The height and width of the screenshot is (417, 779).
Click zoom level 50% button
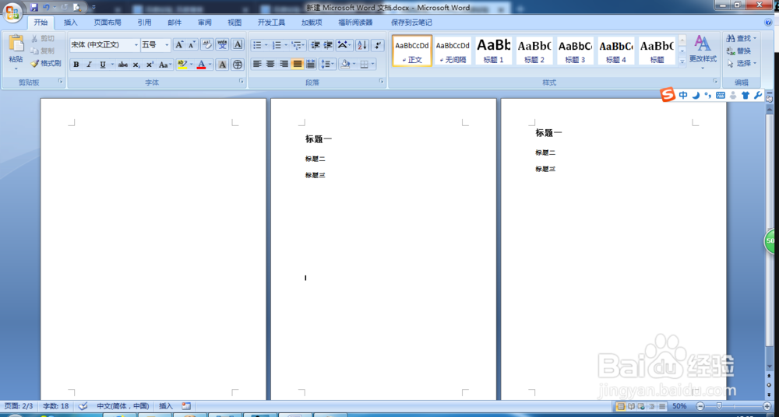[x=679, y=406]
